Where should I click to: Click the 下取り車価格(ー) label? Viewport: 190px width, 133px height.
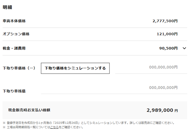19,68
